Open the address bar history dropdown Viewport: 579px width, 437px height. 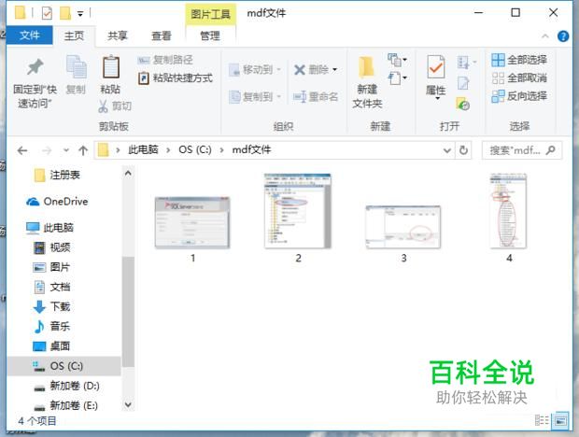tap(446, 150)
